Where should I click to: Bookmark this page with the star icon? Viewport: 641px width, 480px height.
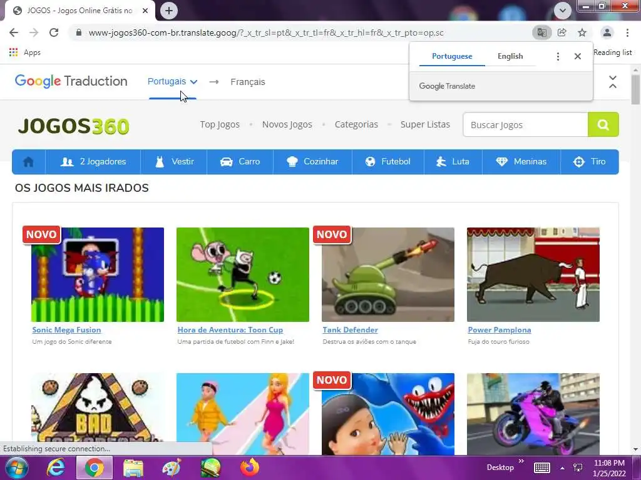582,32
